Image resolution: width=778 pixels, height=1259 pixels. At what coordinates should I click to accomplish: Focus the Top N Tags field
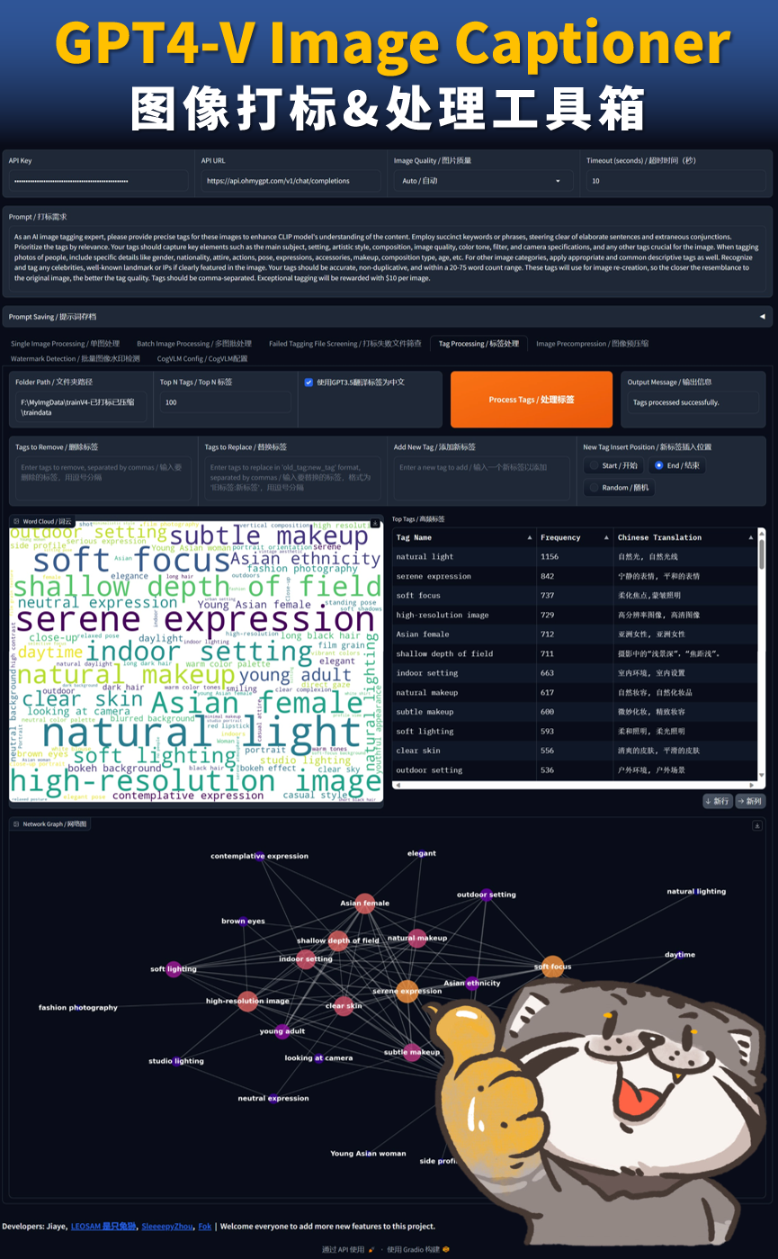(225, 402)
